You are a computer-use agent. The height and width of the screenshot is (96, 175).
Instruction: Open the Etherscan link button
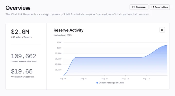[x=139, y=7]
